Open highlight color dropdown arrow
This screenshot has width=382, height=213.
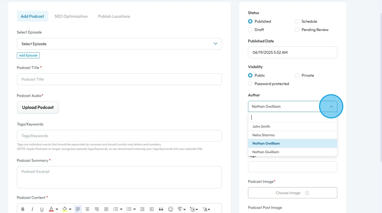click(x=70, y=209)
